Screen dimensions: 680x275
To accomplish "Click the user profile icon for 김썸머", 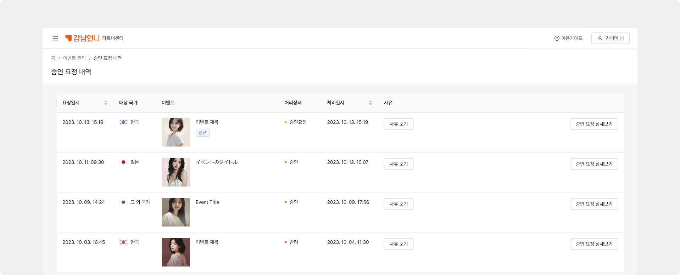I will [x=600, y=38].
